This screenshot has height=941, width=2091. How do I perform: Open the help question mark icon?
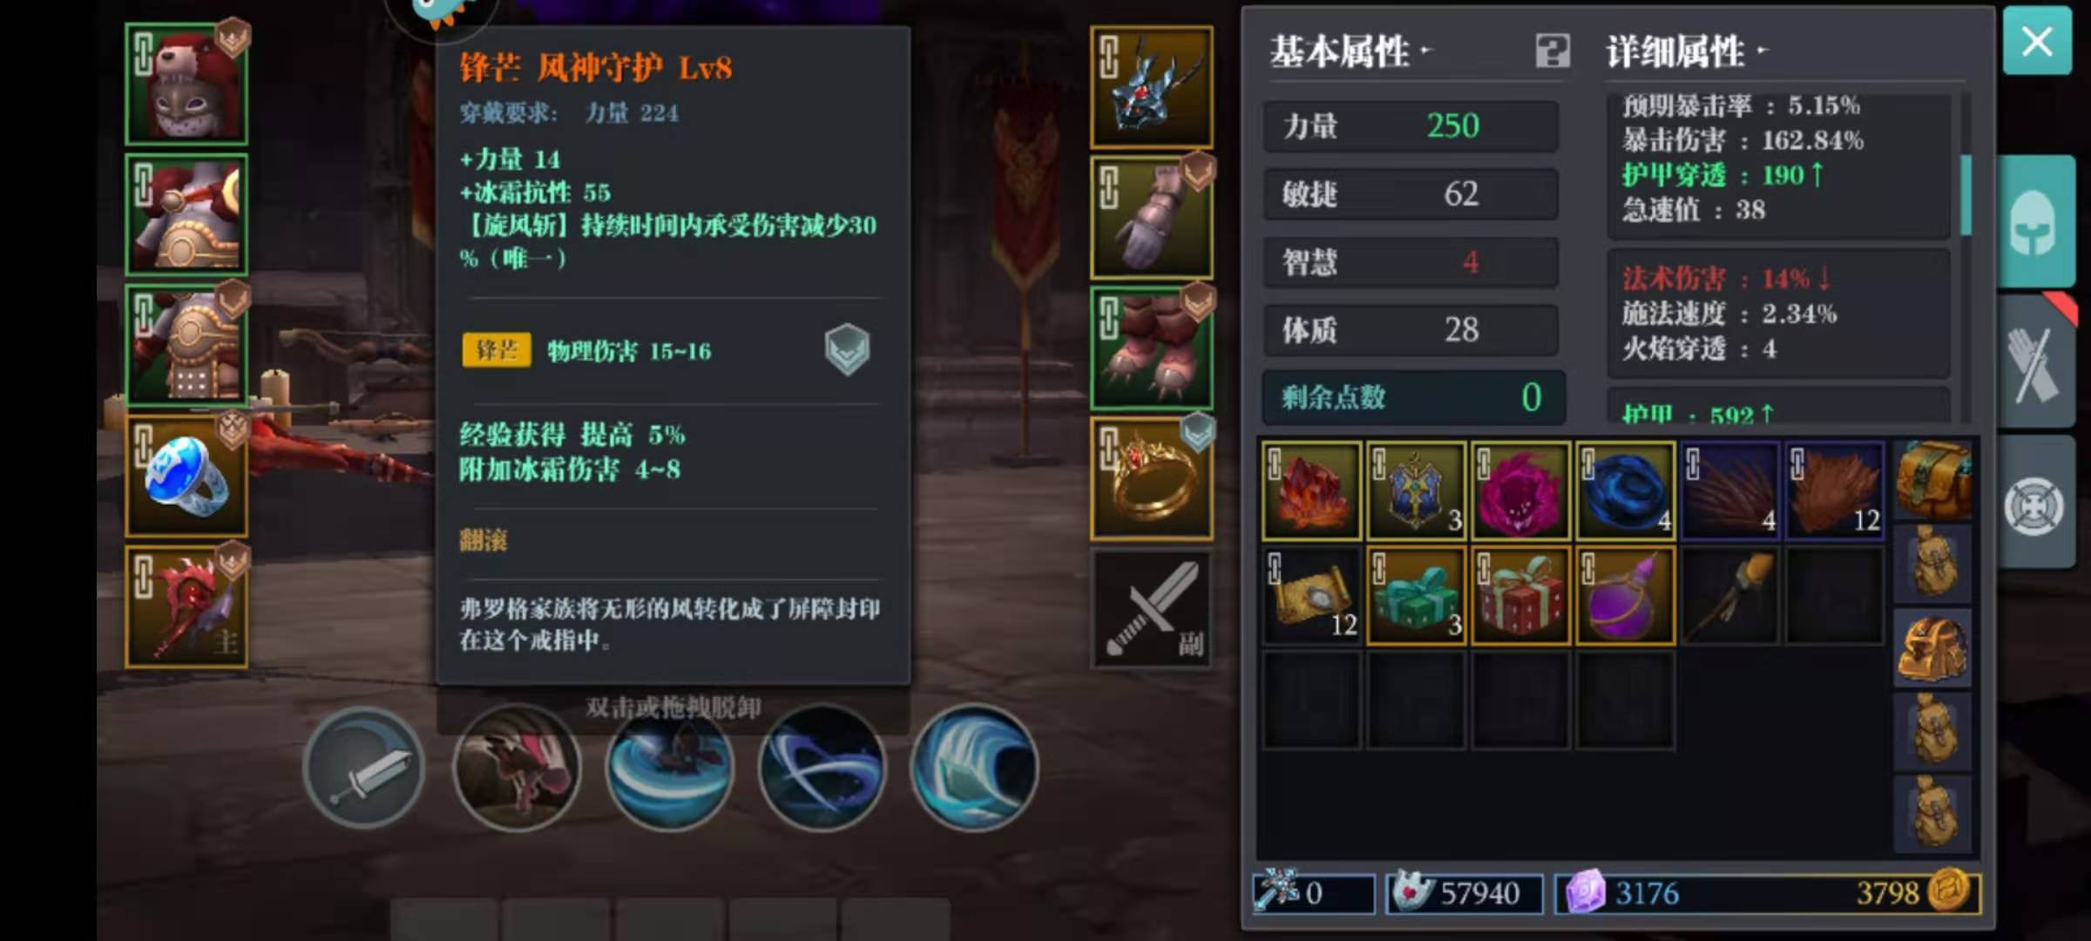[x=1552, y=51]
